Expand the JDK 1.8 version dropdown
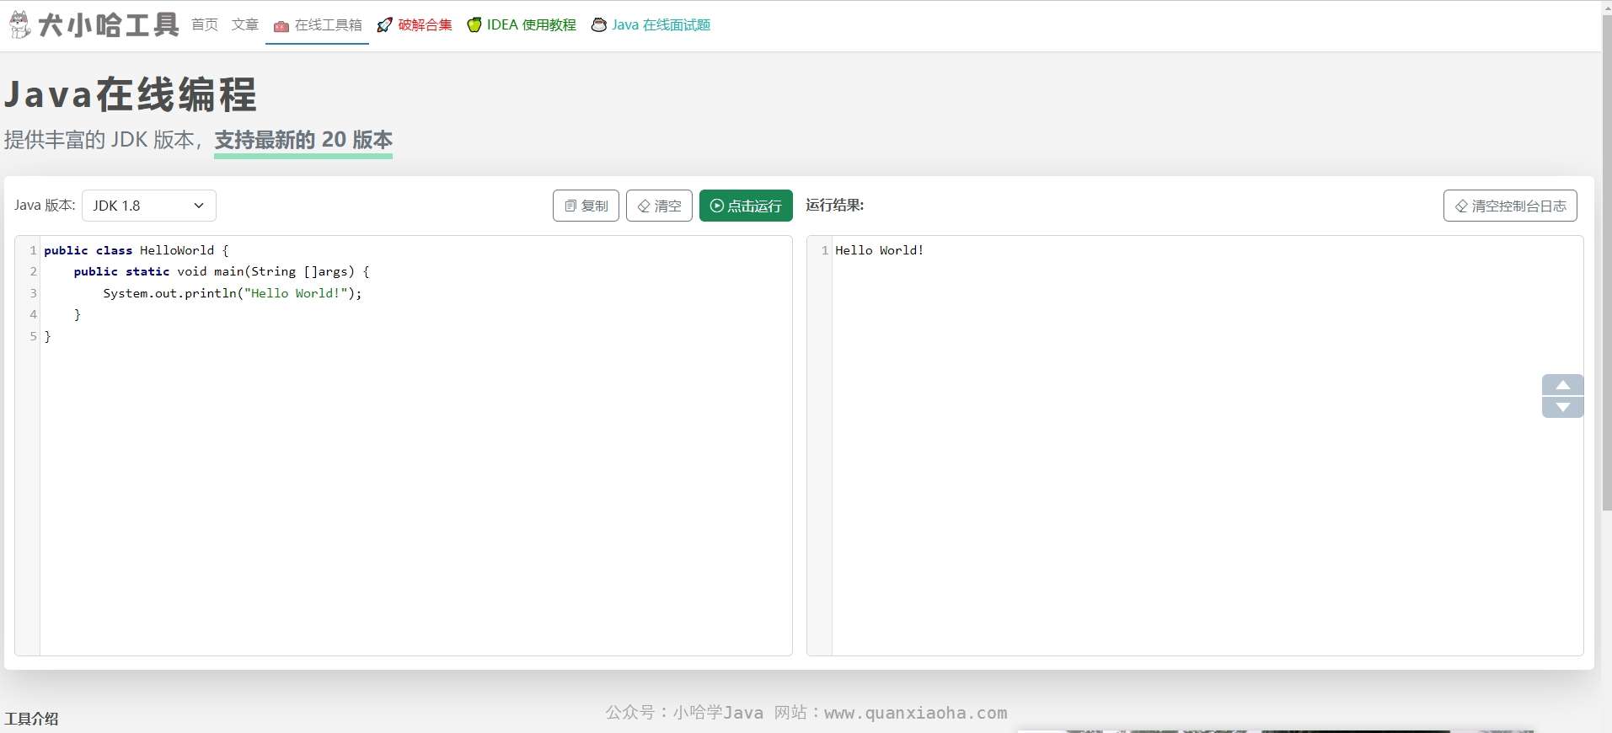This screenshot has width=1612, height=733. (149, 206)
